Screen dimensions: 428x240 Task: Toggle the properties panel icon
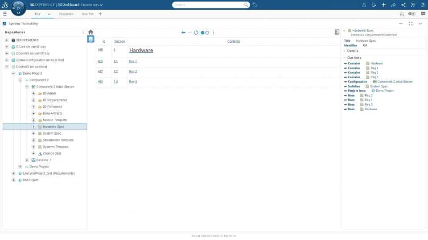(337, 32)
